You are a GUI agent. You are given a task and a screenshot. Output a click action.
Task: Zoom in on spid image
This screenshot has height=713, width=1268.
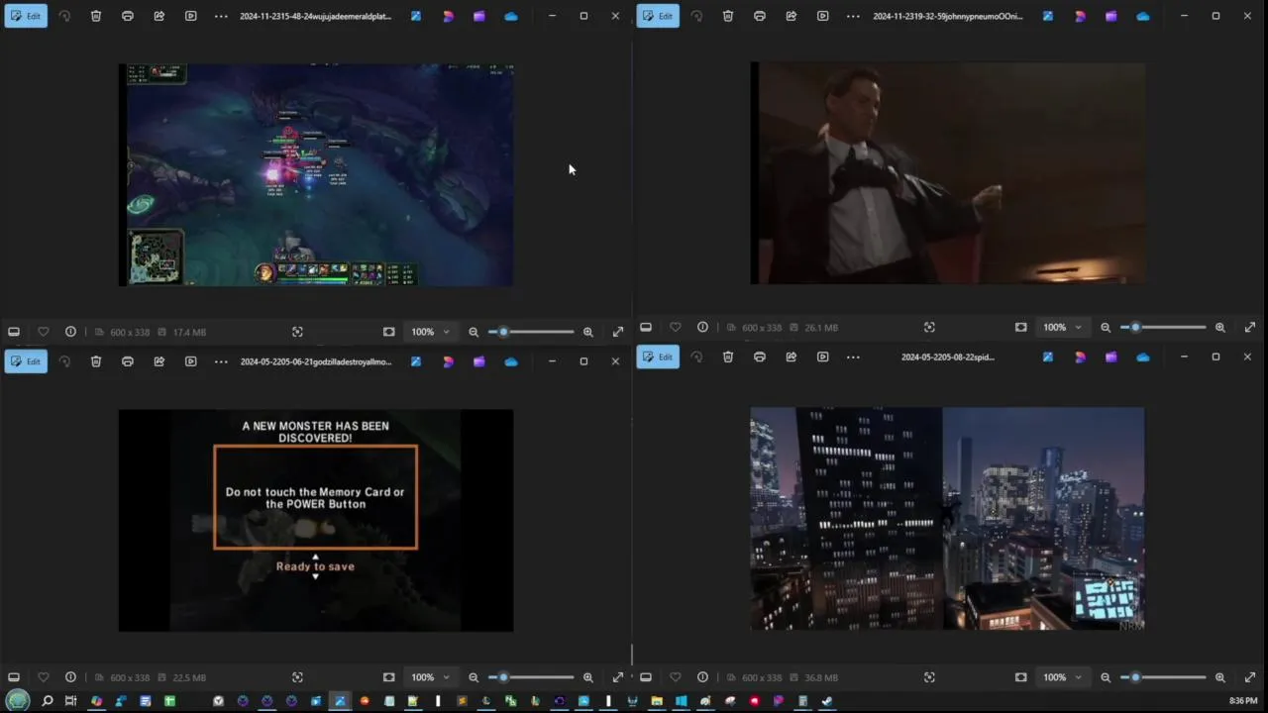click(x=1220, y=677)
